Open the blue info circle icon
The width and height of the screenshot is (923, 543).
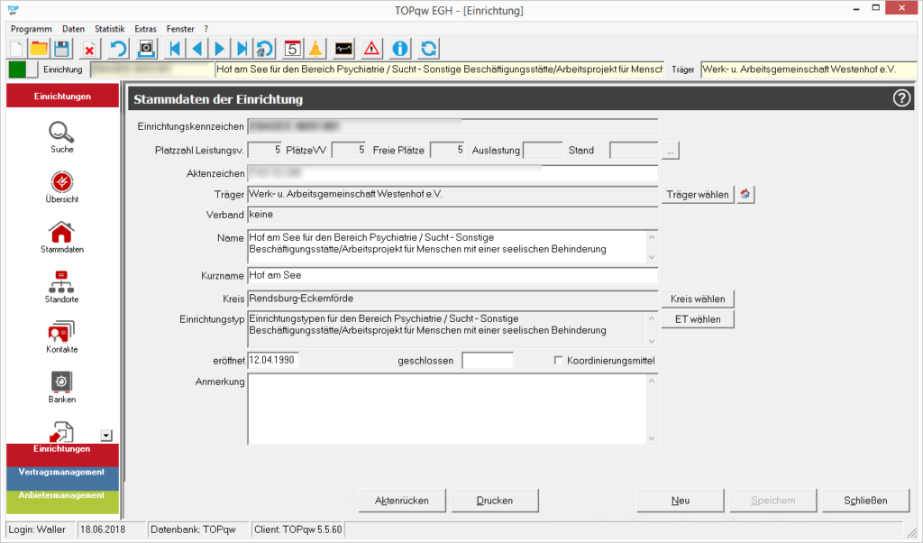click(x=400, y=49)
